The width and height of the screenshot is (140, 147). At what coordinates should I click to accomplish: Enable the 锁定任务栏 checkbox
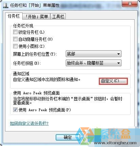15,32
